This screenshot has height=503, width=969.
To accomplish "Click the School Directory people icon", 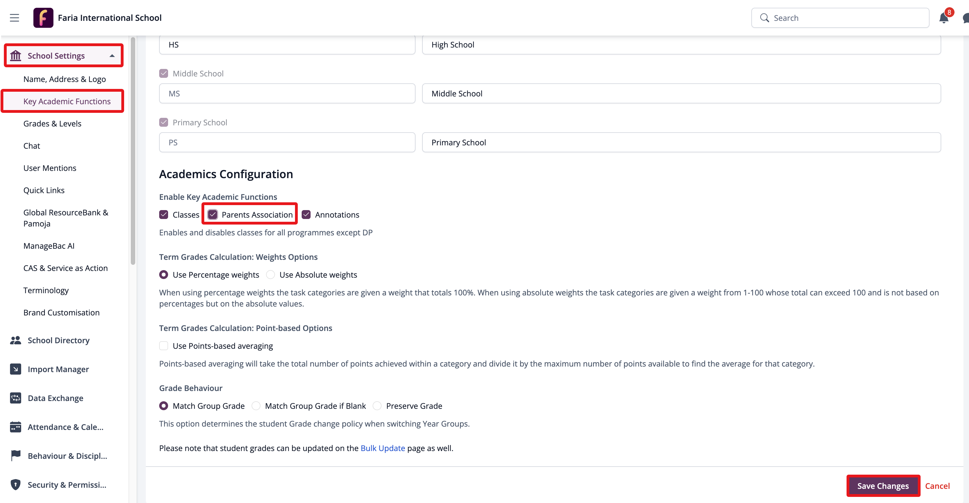I will pyautogui.click(x=15, y=340).
